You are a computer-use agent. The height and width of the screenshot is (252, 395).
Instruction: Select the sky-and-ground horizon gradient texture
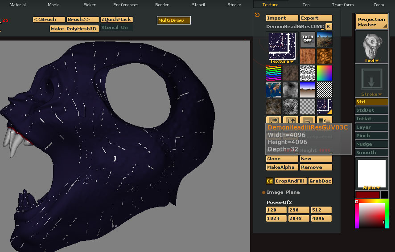pyautogui.click(x=308, y=90)
